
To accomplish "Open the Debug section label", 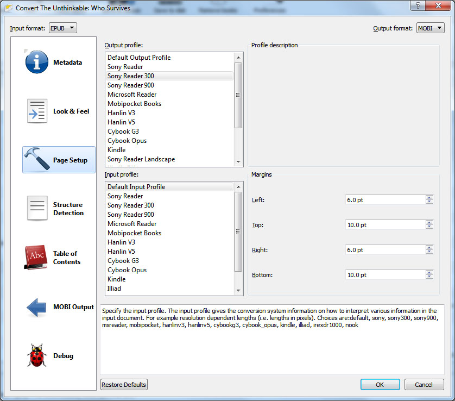I will pyautogui.click(x=64, y=356).
